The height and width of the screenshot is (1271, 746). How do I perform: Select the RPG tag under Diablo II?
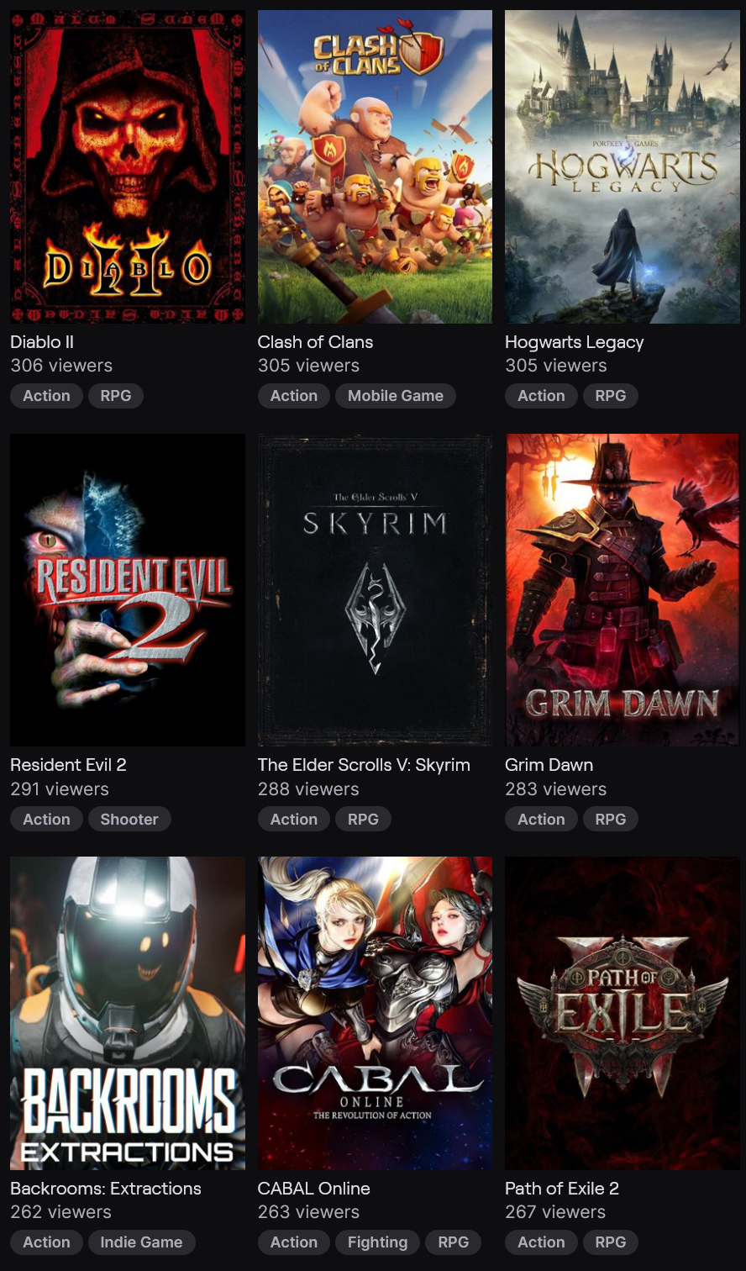click(116, 396)
